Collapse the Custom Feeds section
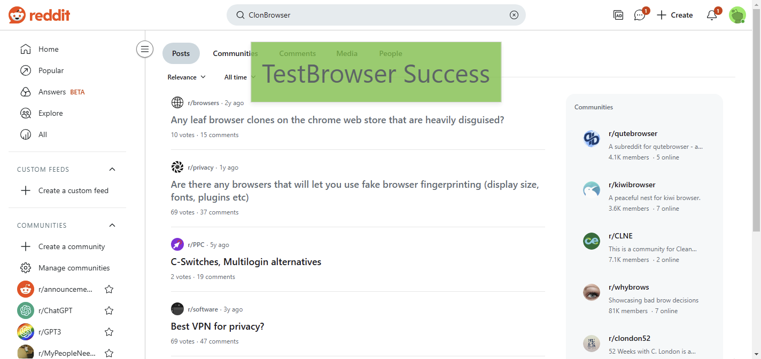The height and width of the screenshot is (359, 761). [x=112, y=169]
